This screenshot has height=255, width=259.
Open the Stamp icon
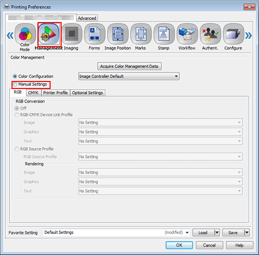tap(164, 34)
